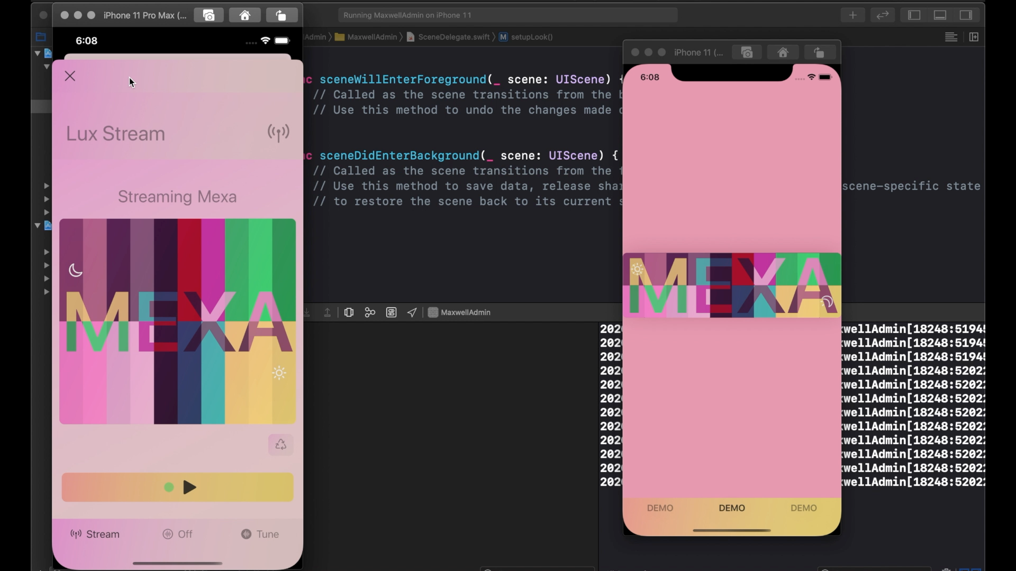Close the Lux Stream sheet with X
Image resolution: width=1016 pixels, height=571 pixels.
[x=70, y=76]
